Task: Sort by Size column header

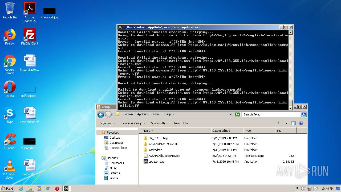Action: tap(286, 131)
